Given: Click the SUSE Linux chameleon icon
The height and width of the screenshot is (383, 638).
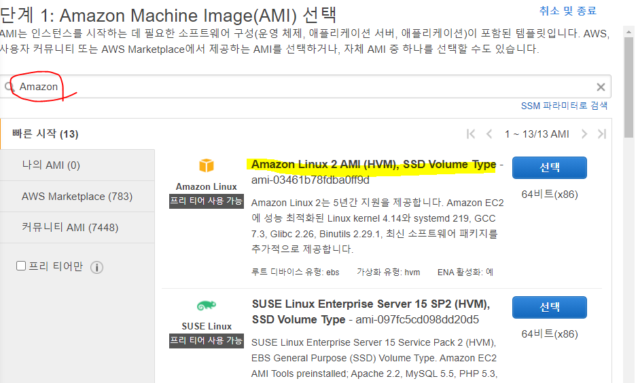Looking at the screenshot, I should click(207, 305).
